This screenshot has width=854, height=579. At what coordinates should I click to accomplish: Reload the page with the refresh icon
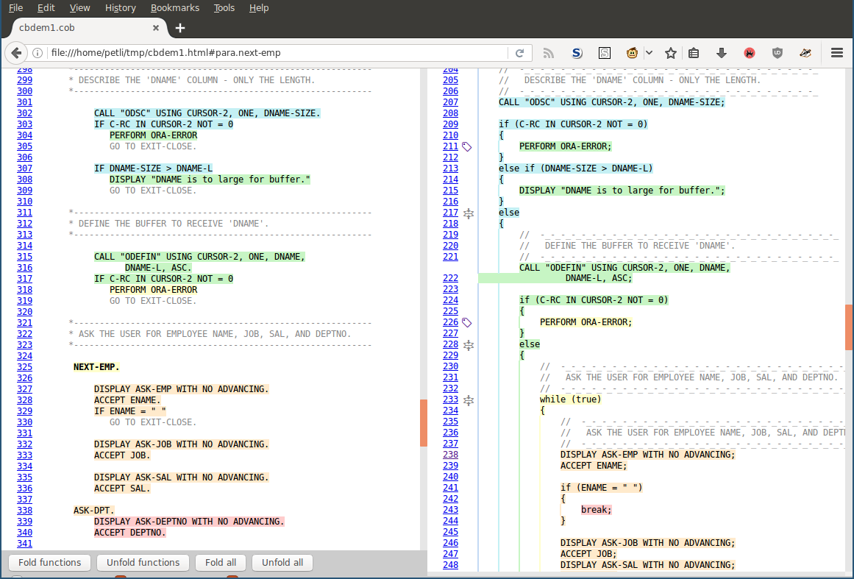tap(519, 53)
